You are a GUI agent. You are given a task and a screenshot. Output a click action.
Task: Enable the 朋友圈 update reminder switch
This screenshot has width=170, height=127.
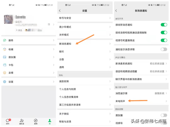coord(164,115)
